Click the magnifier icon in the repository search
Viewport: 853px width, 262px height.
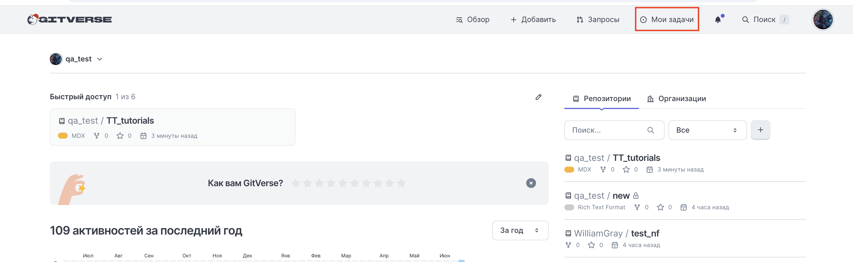(x=651, y=130)
